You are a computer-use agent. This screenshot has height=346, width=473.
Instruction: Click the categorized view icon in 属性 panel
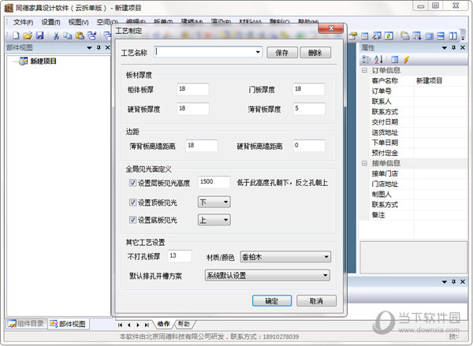click(367, 59)
